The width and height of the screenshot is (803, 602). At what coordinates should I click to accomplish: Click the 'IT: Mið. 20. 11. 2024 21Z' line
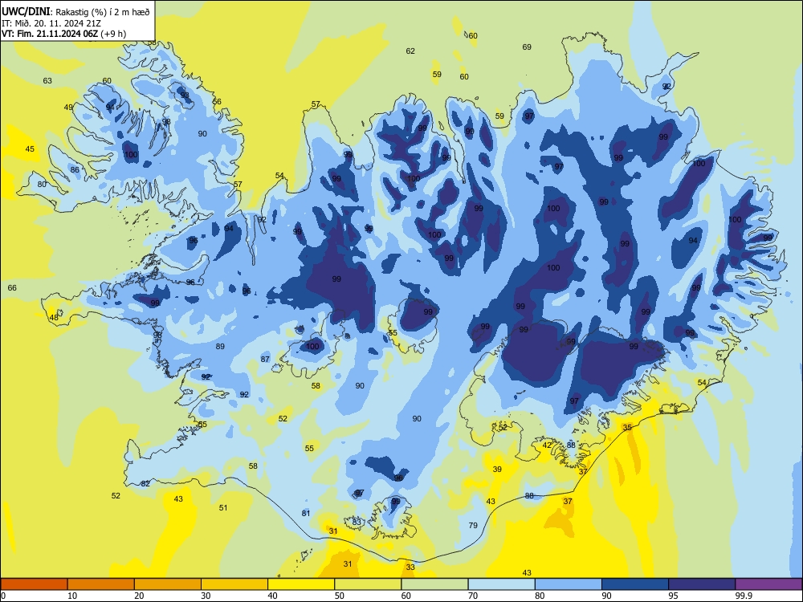point(51,23)
